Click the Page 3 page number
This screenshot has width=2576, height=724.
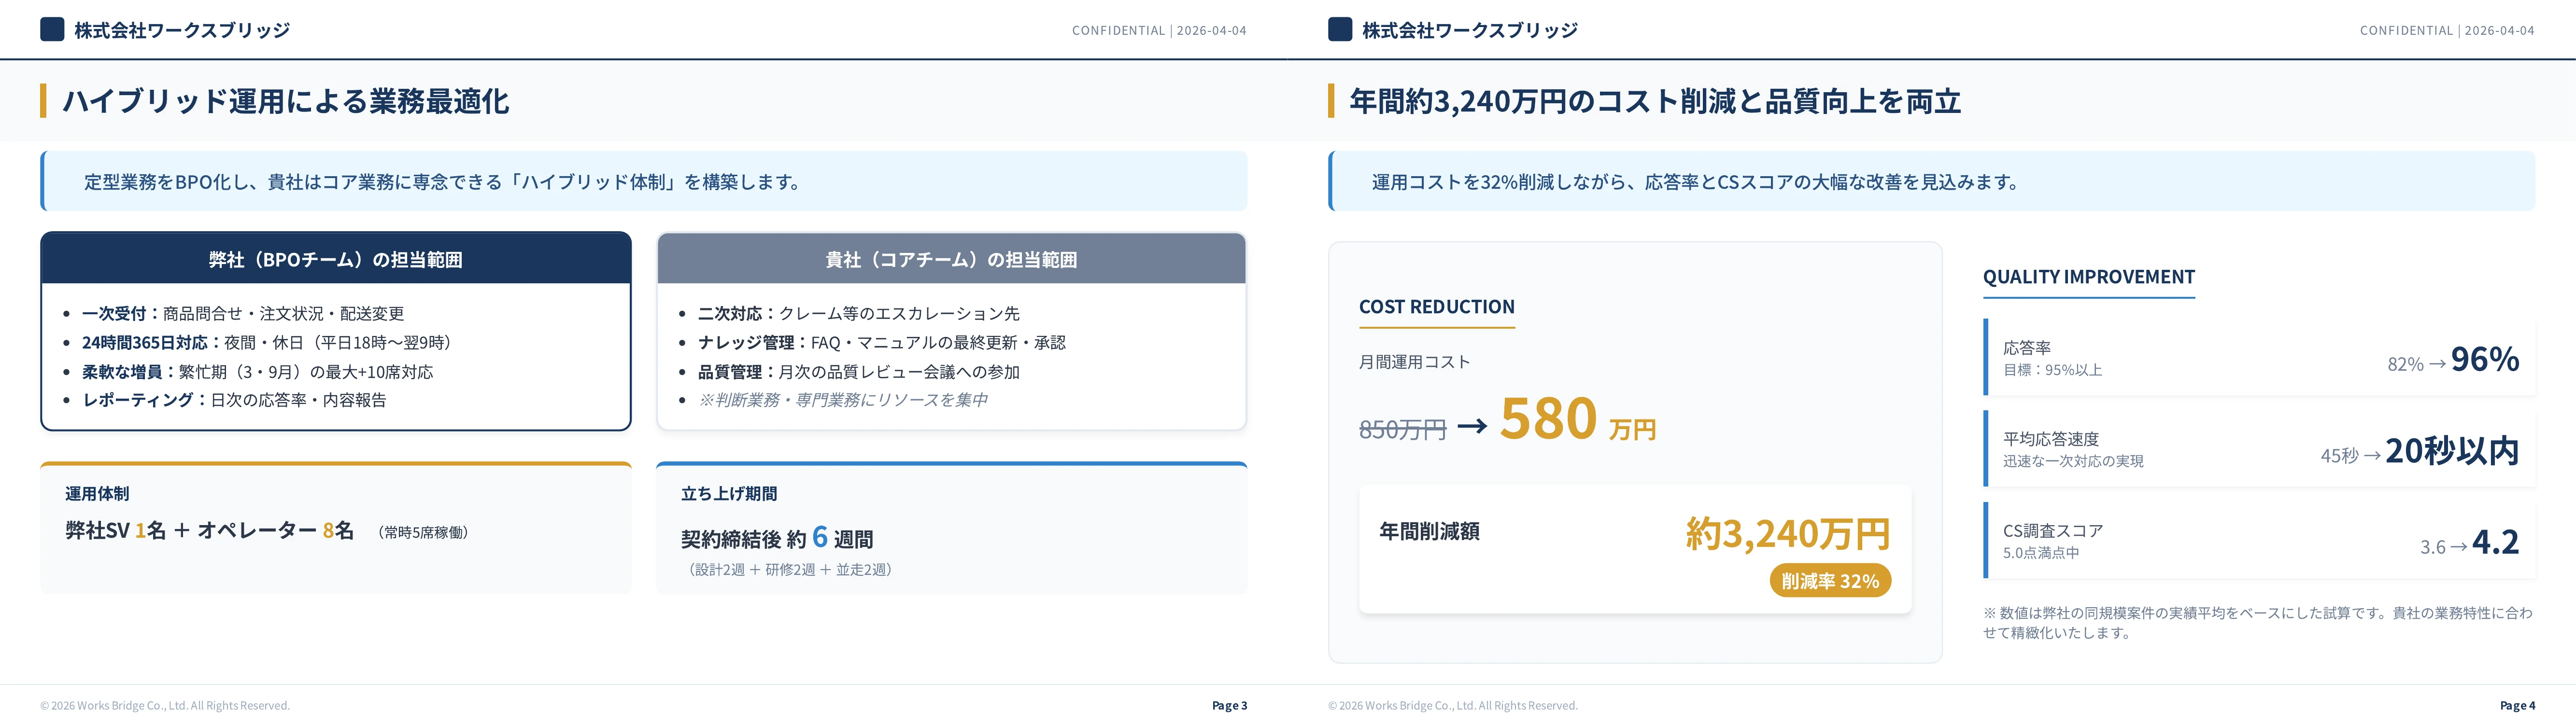tap(1229, 706)
